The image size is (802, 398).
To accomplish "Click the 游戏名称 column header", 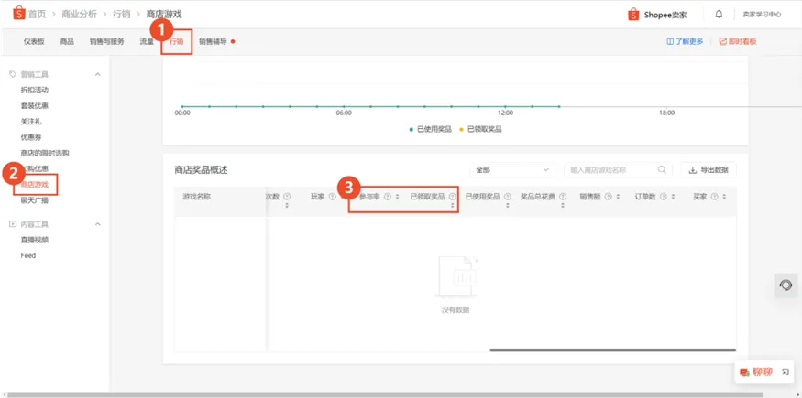I will (x=196, y=197).
